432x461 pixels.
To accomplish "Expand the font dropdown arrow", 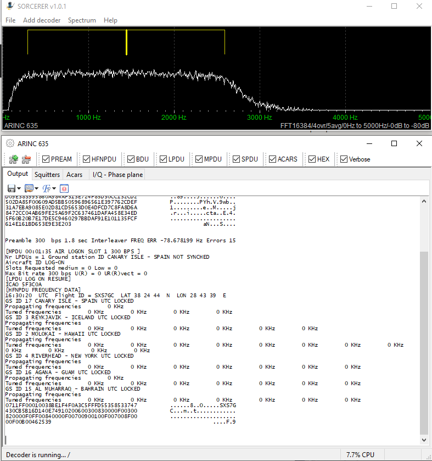I will pos(54,188).
